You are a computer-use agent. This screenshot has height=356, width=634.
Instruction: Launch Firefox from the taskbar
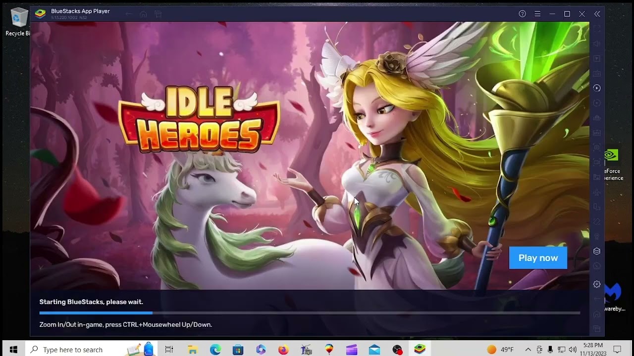pos(283,350)
